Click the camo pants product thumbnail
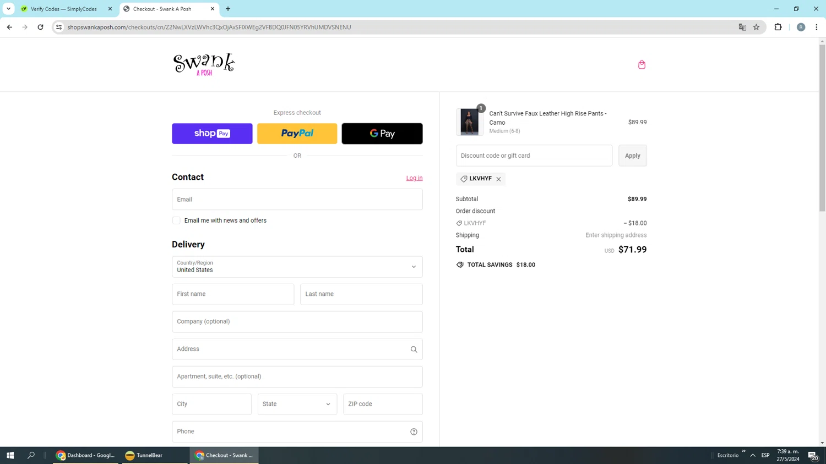This screenshot has height=464, width=826. click(x=470, y=122)
